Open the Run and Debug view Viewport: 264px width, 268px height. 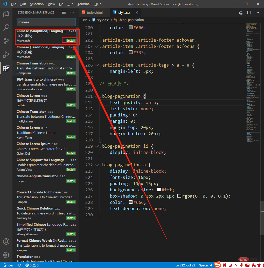pos(6,55)
